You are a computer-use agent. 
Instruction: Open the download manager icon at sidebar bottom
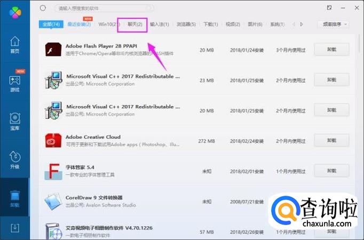[x=15, y=228]
